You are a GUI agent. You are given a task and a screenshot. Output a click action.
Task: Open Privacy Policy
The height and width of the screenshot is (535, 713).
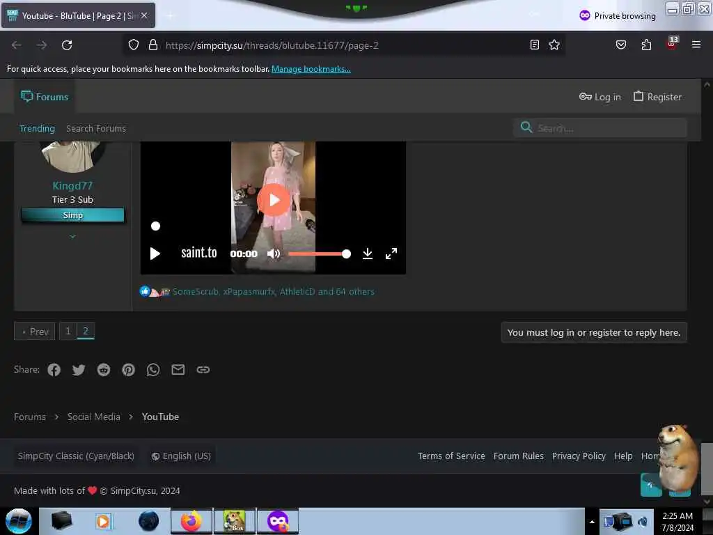(579, 456)
